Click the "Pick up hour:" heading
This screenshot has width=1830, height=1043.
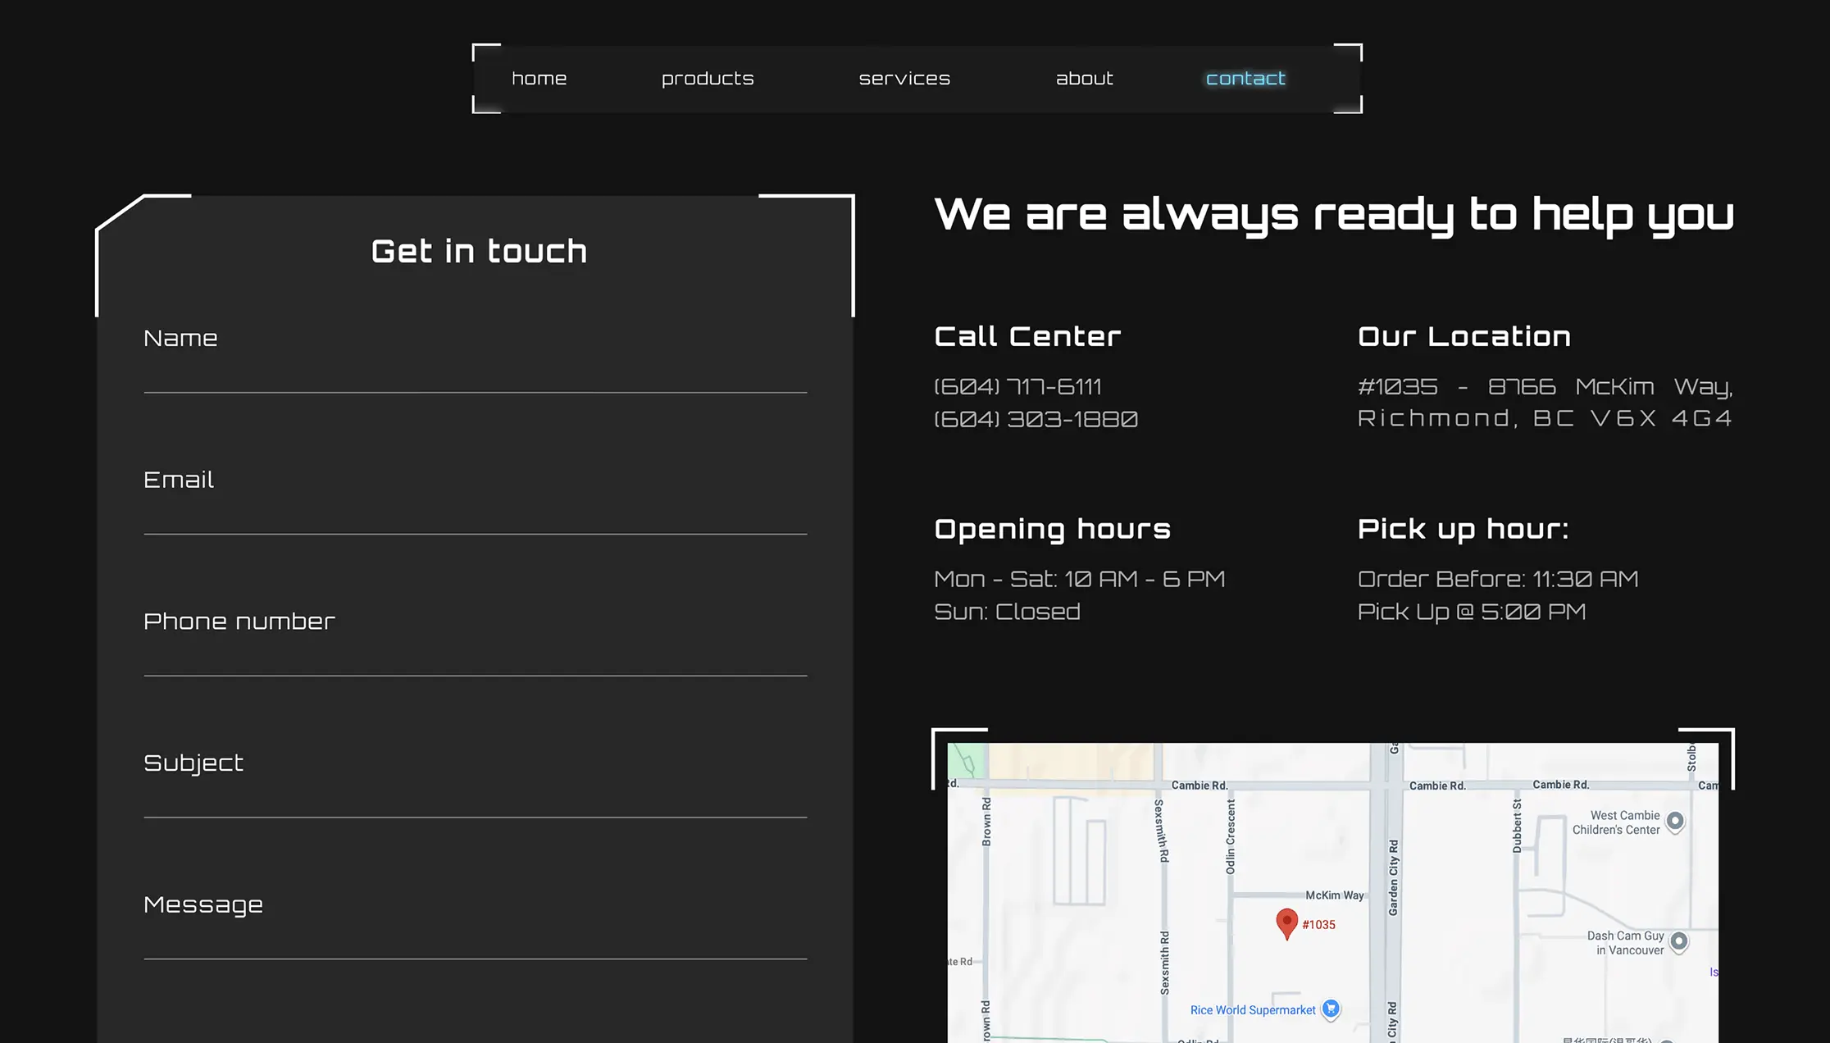[x=1464, y=530]
